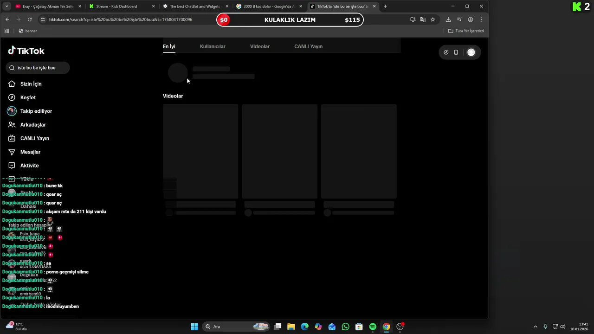Viewport: 594px width, 334px height.
Task: Open the apps grid icon in bookmarks bar
Action: (6, 31)
